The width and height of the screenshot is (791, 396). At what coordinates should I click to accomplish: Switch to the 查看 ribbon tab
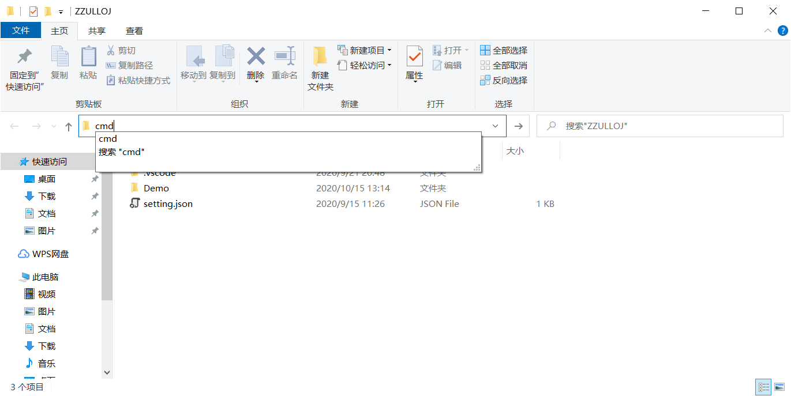[134, 31]
